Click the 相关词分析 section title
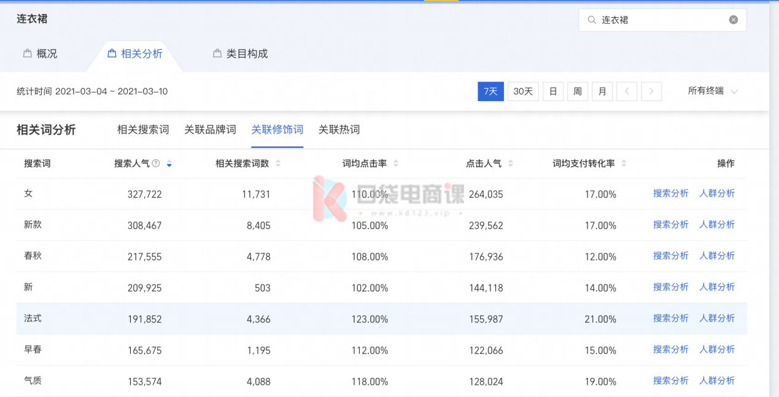Viewport: 779px width, 397px height. coord(46,130)
